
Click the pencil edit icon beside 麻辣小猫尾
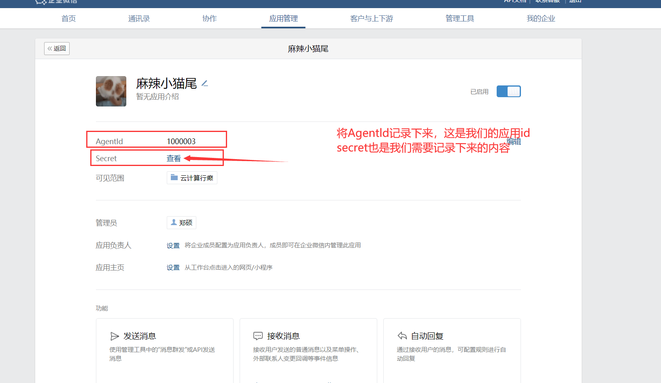click(x=205, y=83)
